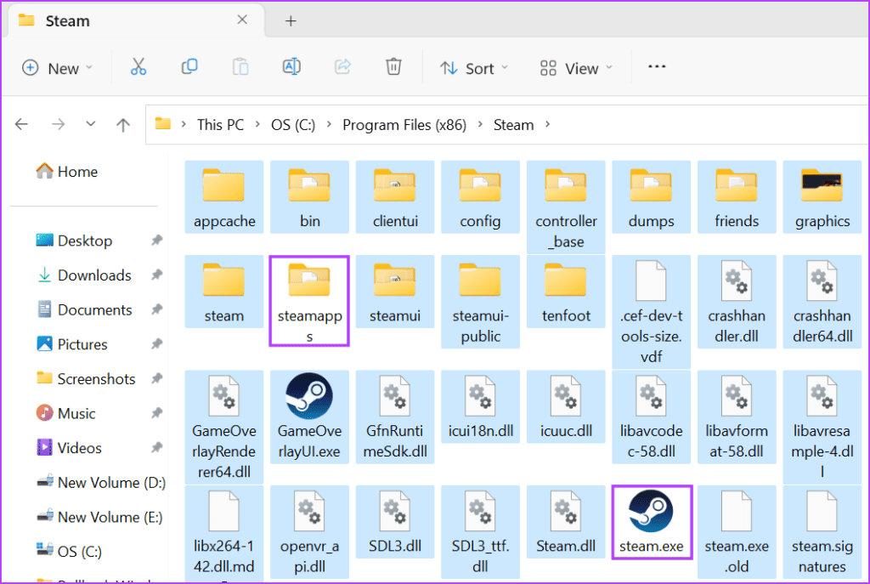Viewport: 870px width, 584px height.
Task: Click OS (C:) in the address path
Action: (x=293, y=124)
